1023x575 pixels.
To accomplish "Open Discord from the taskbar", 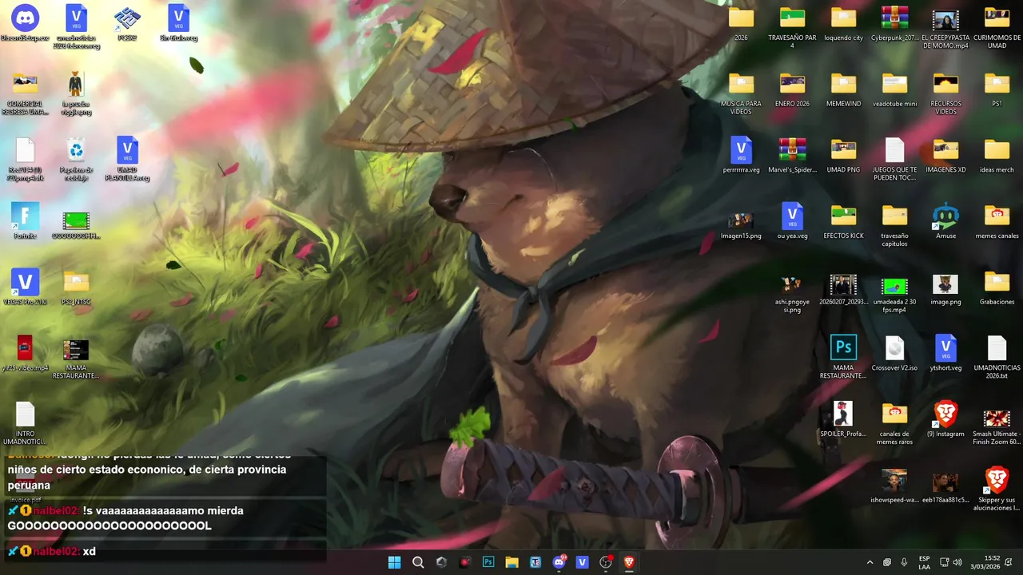I will coord(559,562).
